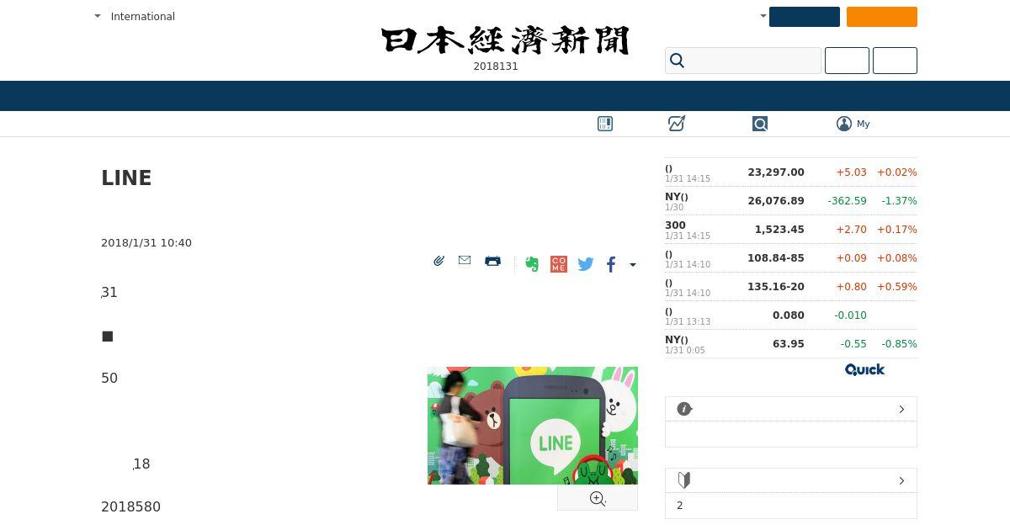Open the LINE smartphone article photo
Screen dimensions: 1010x530
pyautogui.click(x=533, y=426)
